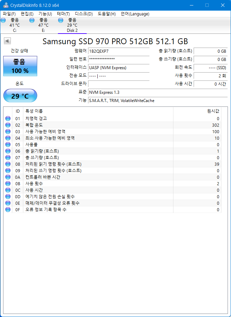Click status orb for 07 총 쓰기량
The image size is (231, 317).
[8, 157]
